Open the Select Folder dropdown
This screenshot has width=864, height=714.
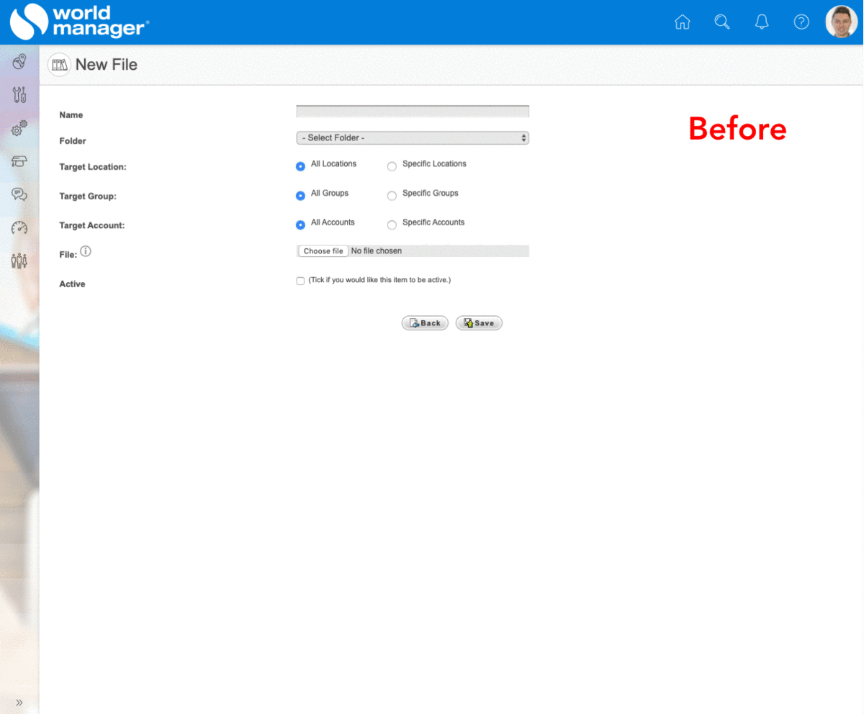[413, 137]
